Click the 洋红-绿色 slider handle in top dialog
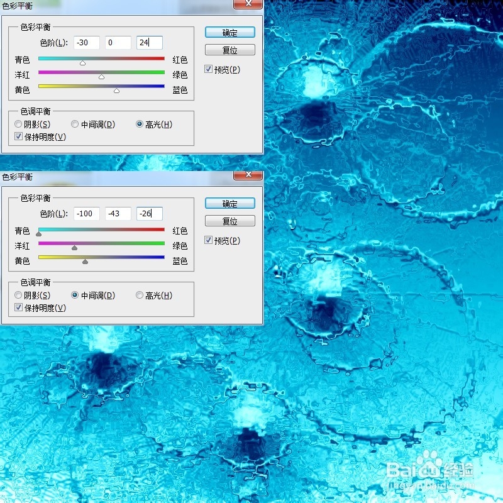The height and width of the screenshot is (503, 503). [x=101, y=77]
